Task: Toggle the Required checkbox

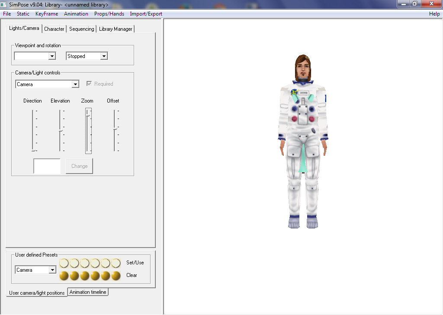Action: pyautogui.click(x=89, y=84)
